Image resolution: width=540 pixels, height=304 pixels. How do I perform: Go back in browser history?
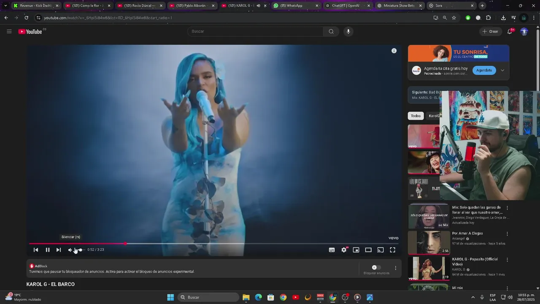click(6, 18)
